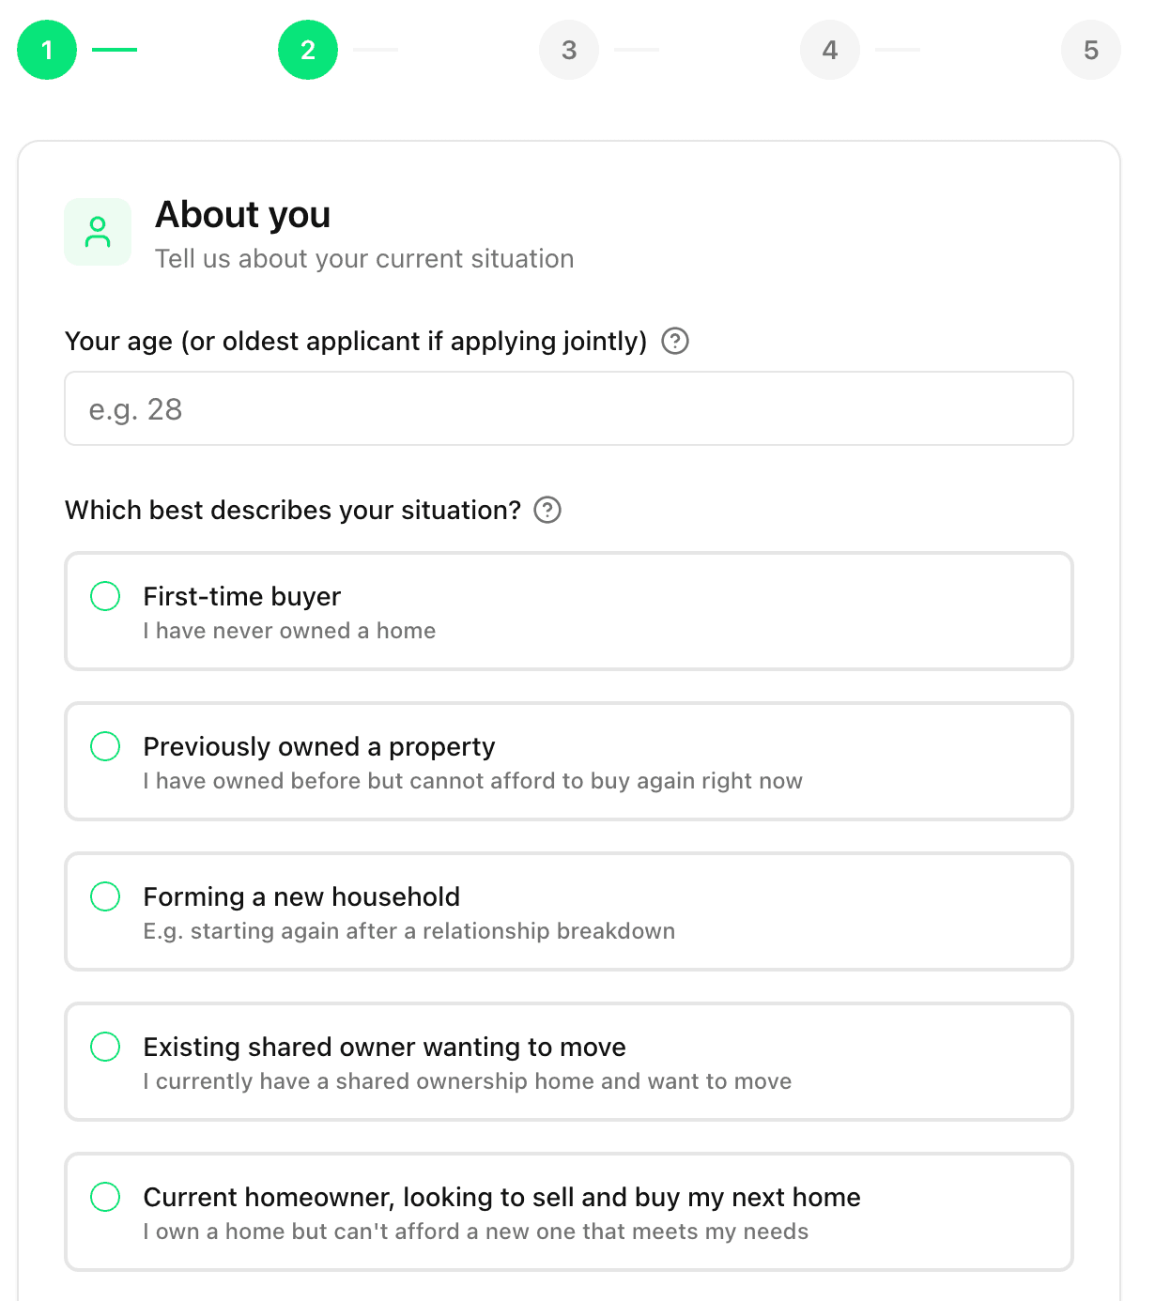Screen dimensions: 1155x1301
Task: Click "I currently have a shared ownership home" text
Action: 468,1081
